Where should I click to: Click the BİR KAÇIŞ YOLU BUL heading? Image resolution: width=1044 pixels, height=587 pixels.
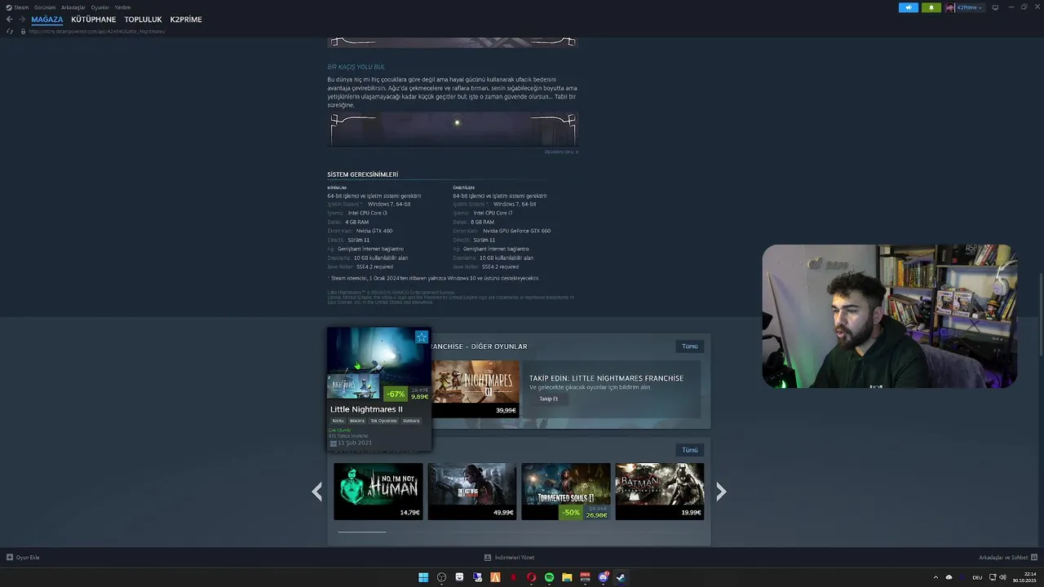click(356, 67)
